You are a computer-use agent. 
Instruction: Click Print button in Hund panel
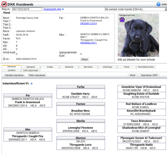click(x=84, y=59)
